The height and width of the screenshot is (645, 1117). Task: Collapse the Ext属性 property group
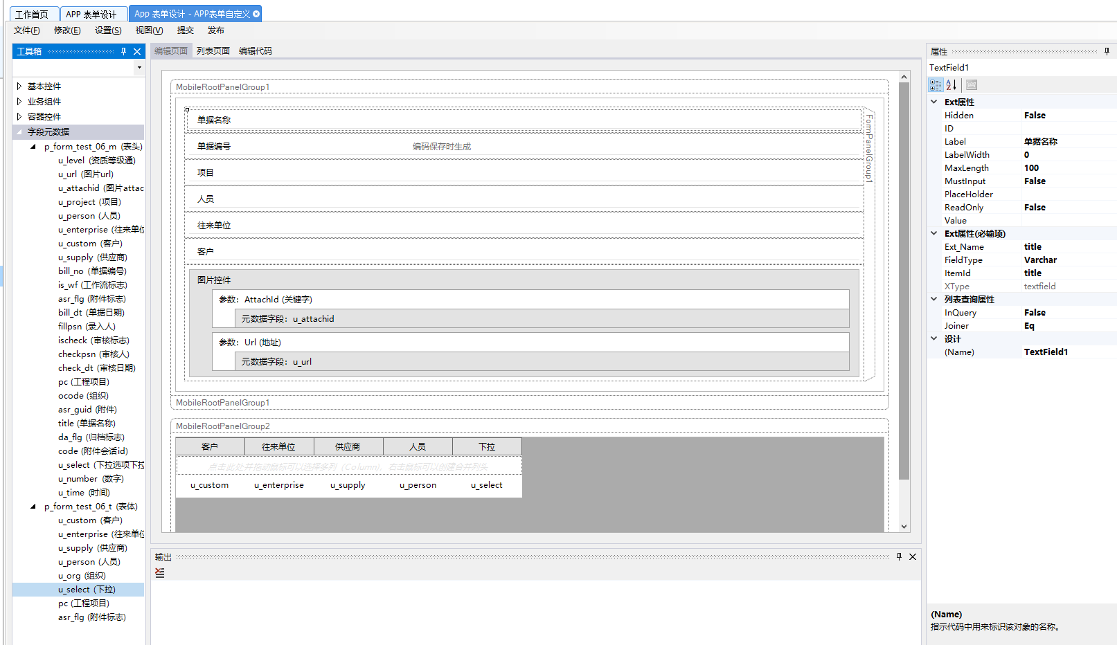tap(934, 102)
